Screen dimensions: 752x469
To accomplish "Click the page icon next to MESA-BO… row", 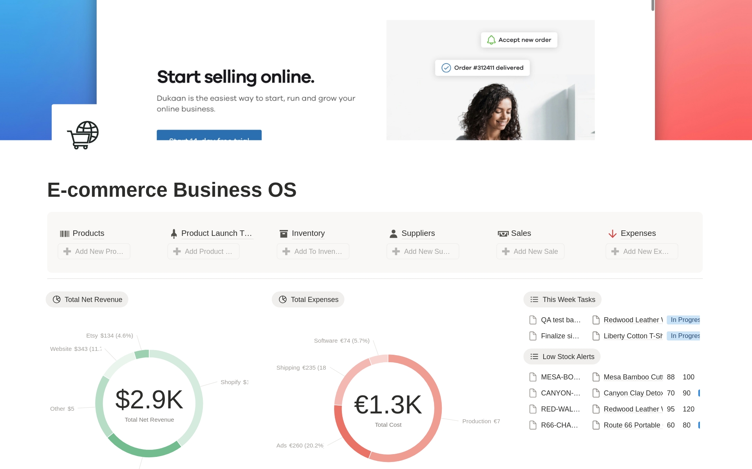I will pyautogui.click(x=533, y=377).
